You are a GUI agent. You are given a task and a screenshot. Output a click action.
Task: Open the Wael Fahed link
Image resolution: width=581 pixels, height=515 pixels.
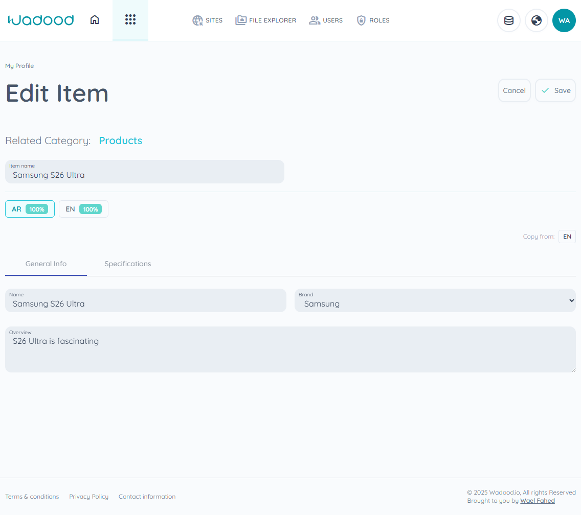coord(538,501)
